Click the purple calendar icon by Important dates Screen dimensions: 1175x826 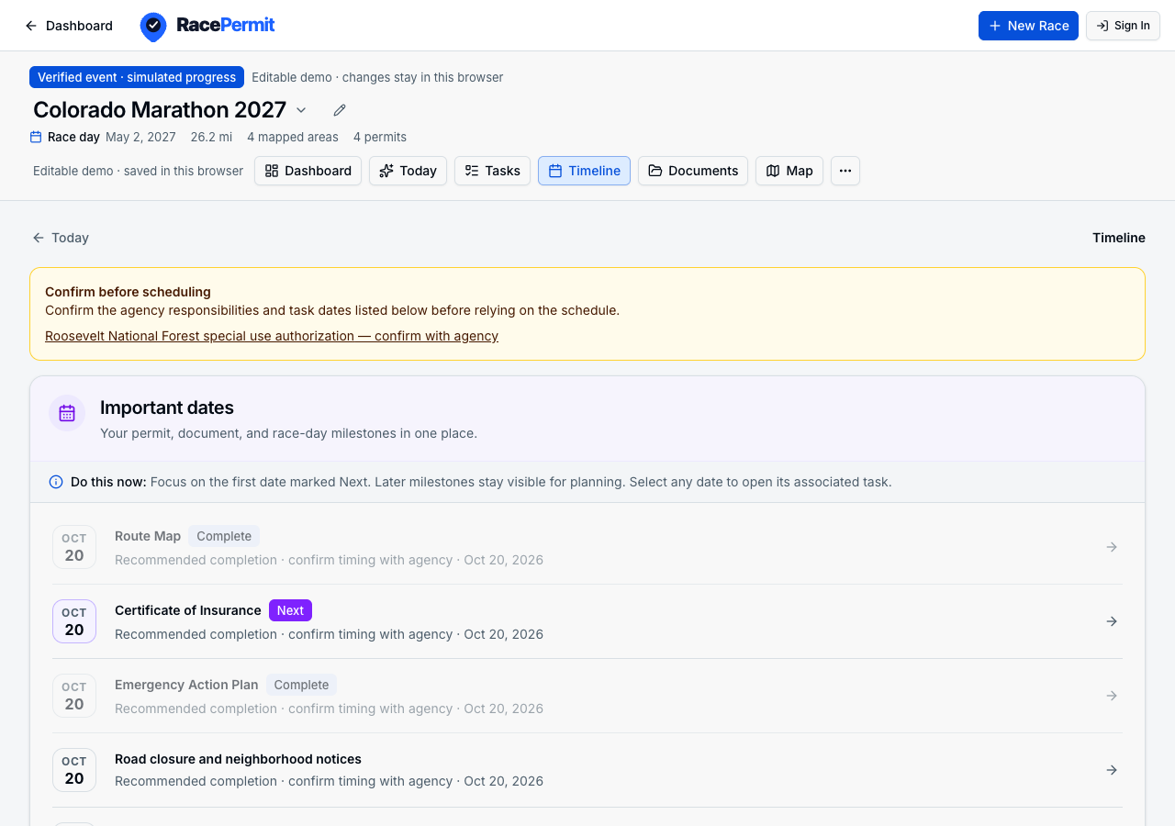pos(67,413)
